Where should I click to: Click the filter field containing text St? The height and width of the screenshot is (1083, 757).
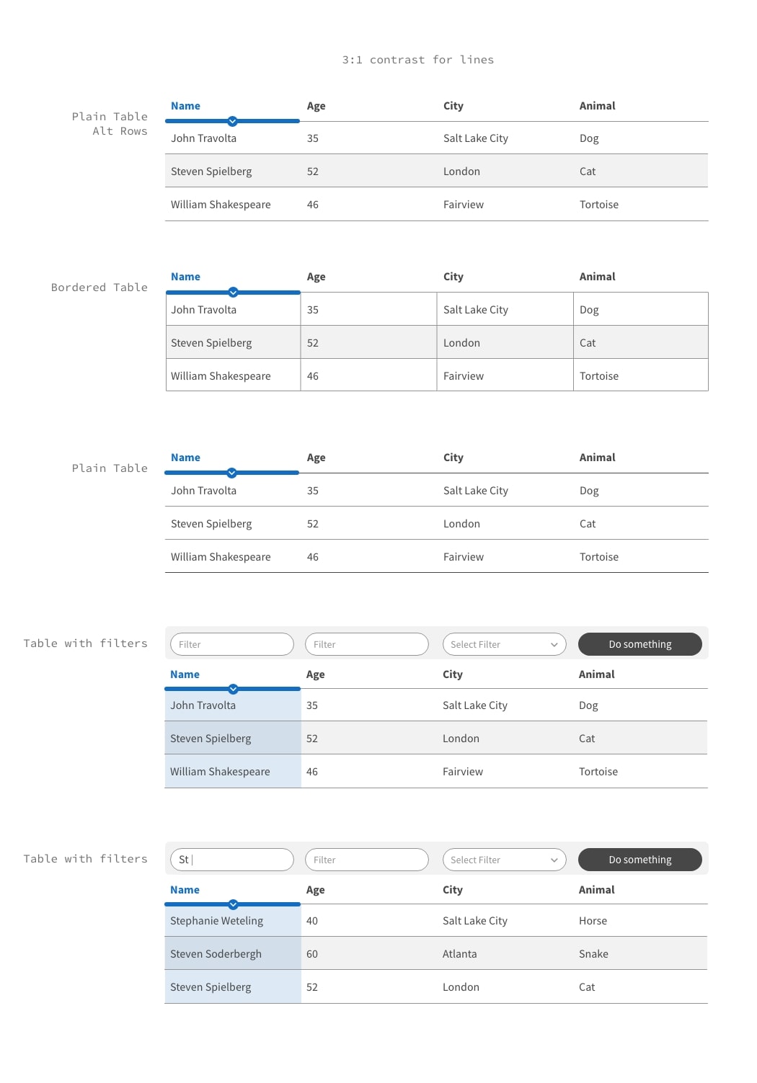[x=231, y=860]
